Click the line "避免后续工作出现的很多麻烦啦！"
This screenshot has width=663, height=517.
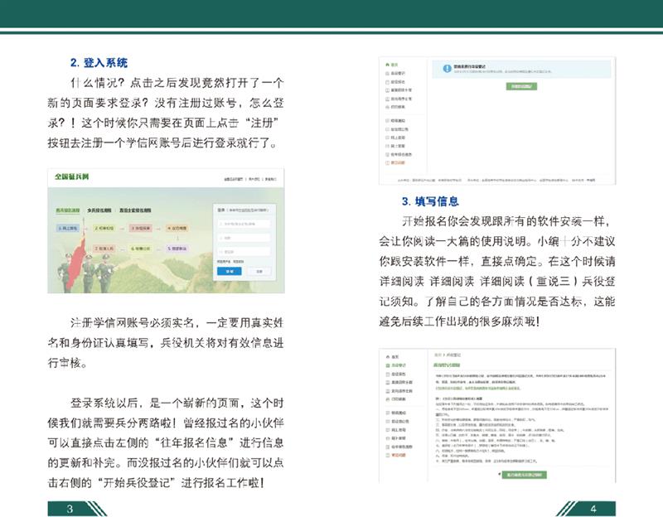[459, 321]
